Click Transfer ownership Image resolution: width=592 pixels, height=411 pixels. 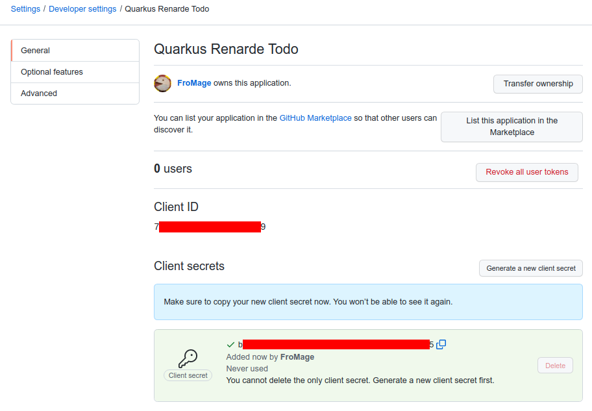[537, 84]
